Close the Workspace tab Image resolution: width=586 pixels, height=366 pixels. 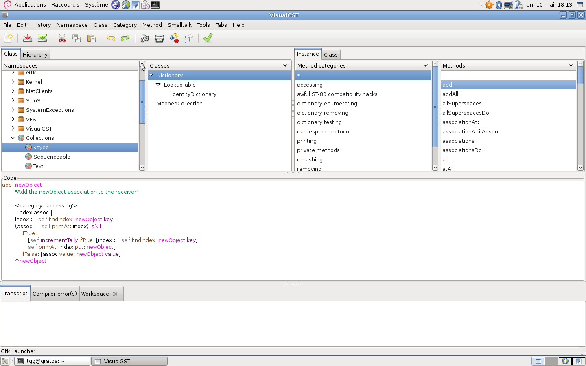point(115,294)
